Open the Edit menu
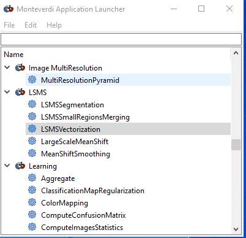The height and width of the screenshot is (238, 246). pos(31,25)
